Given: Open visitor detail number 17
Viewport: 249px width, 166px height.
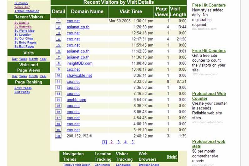Looking at the screenshot, I should pyautogui.click(x=58, y=118).
